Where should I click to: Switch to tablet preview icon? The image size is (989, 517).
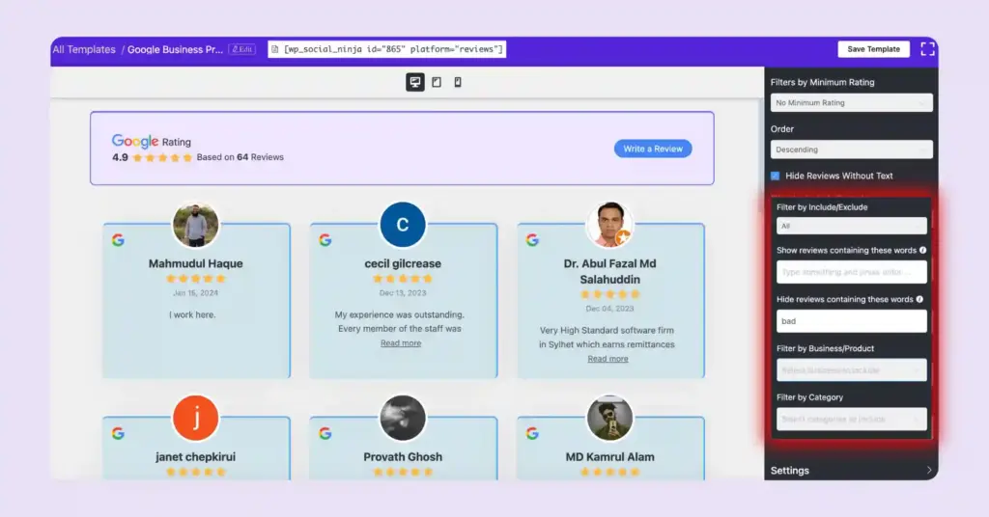pos(437,82)
